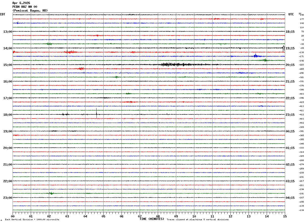Viewport: 305px width, 223px height.
Task: Click the 04:15 UTC time label
Action: click(x=290, y=198)
